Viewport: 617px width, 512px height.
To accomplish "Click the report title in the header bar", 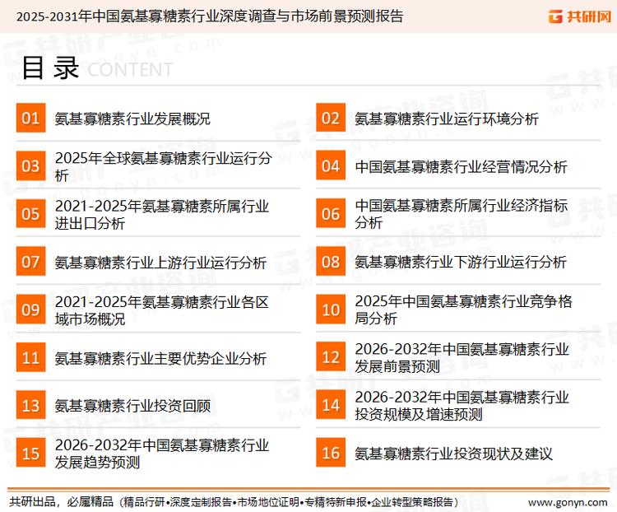I will pos(210,16).
